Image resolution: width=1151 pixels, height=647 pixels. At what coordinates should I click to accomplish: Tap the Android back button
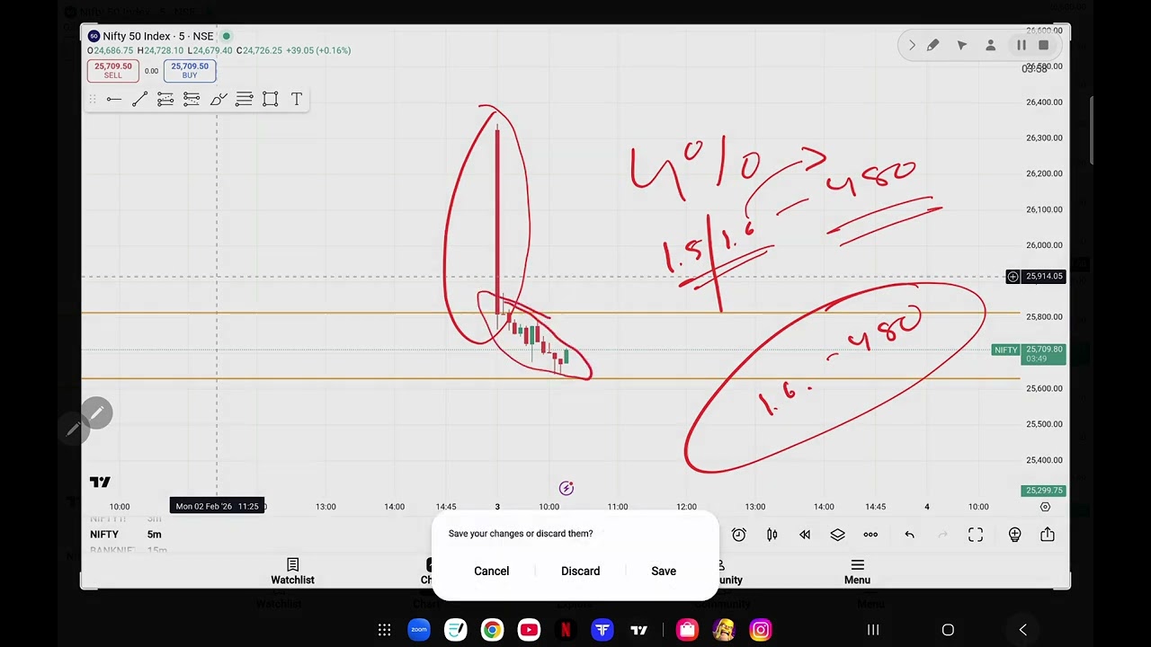1022,630
